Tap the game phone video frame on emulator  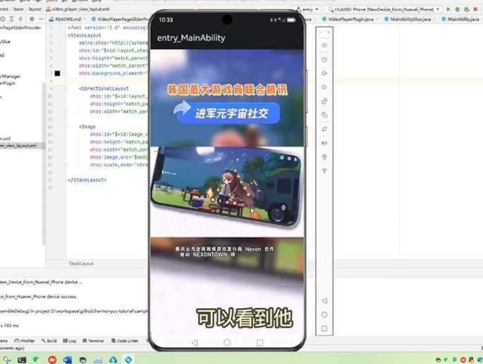click(x=227, y=192)
